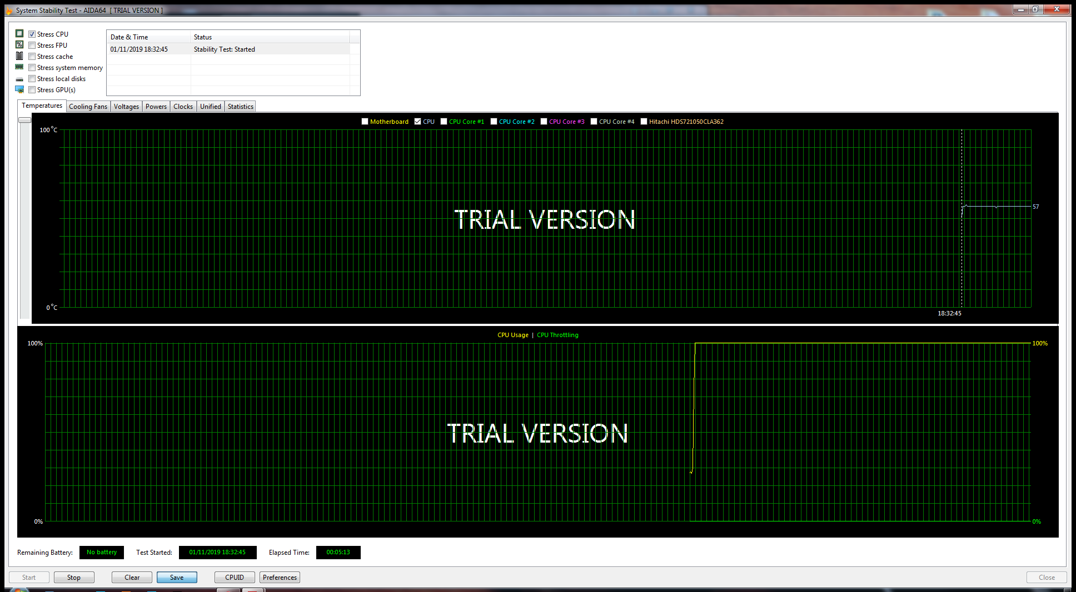Image resolution: width=1076 pixels, height=592 pixels.
Task: Click the CPU Usage legend label
Action: click(512, 335)
